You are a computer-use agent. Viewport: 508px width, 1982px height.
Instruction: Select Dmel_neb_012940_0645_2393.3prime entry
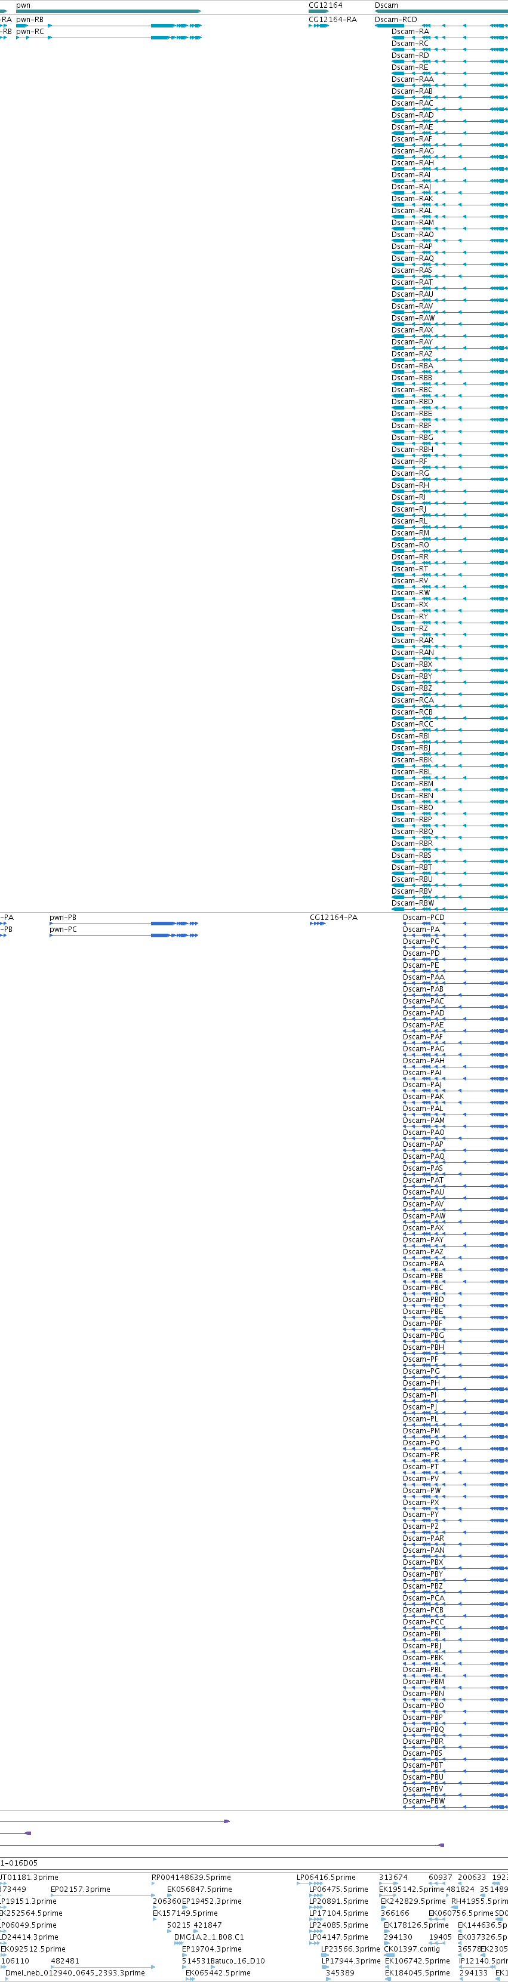tap(75, 1974)
